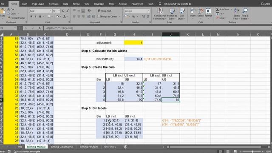The width and height of the screenshot is (272, 153).
Task: Click the Insert Function fx button
Action: (x=40, y=28)
